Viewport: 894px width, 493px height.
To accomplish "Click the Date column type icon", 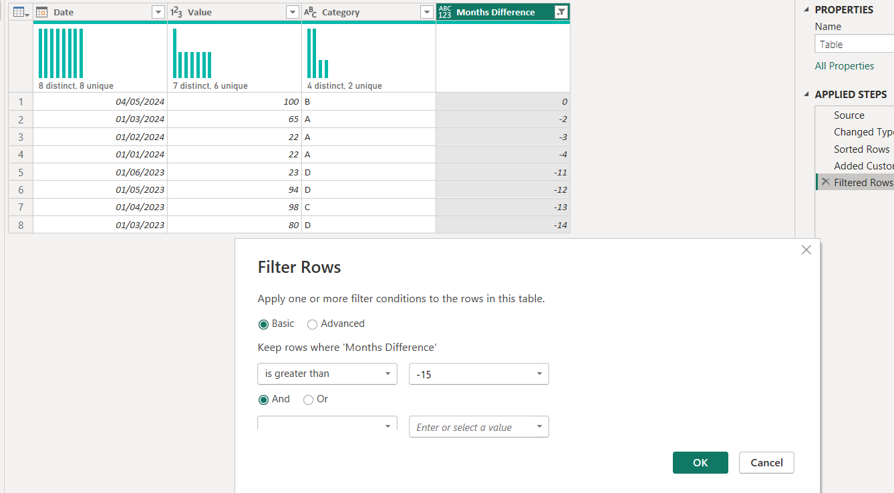I will pyautogui.click(x=41, y=12).
